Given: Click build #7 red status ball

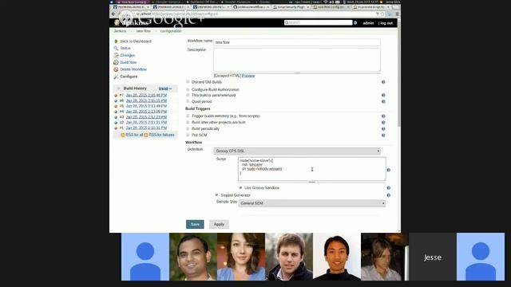Looking at the screenshot, I should point(116,96).
